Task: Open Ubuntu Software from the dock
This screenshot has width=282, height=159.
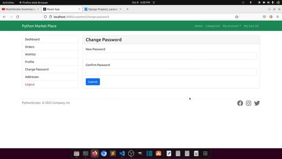Action: tap(159, 153)
